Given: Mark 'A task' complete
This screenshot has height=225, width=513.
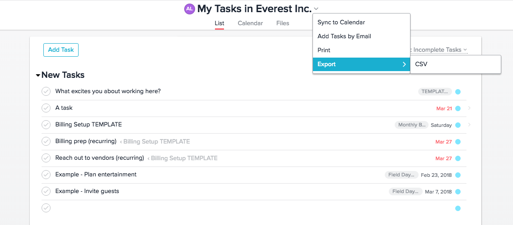Looking at the screenshot, I should [46, 108].
